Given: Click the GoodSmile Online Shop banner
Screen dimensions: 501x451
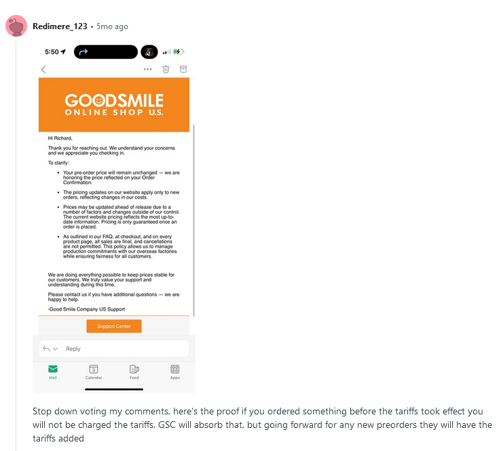Looking at the screenshot, I should (x=114, y=104).
